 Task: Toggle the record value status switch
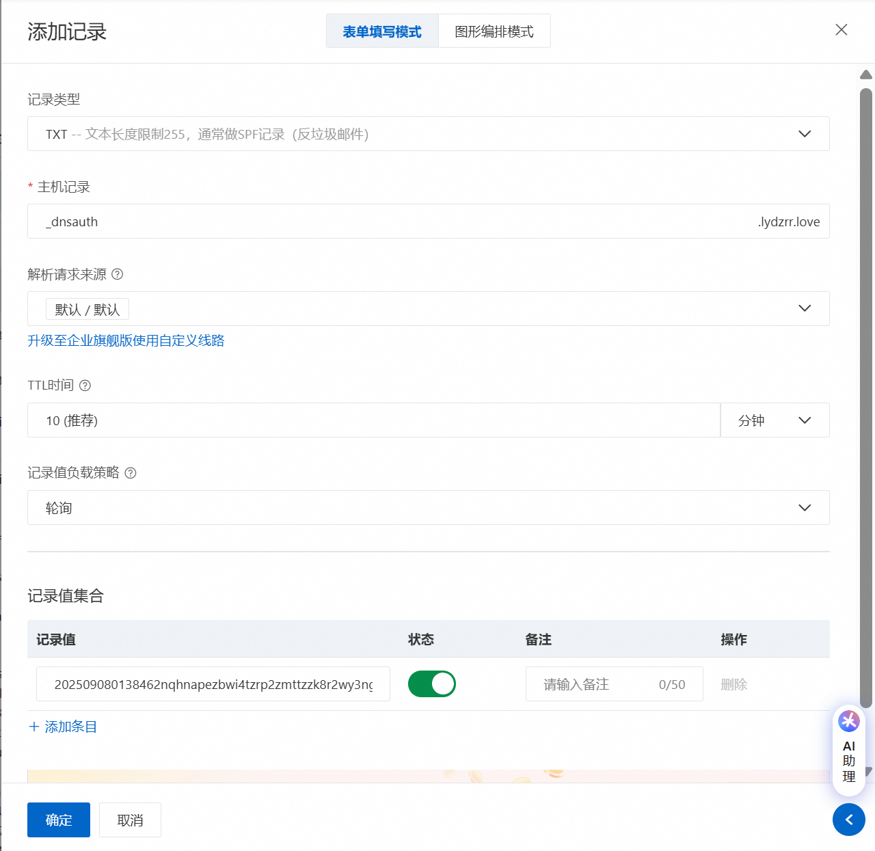tap(431, 684)
